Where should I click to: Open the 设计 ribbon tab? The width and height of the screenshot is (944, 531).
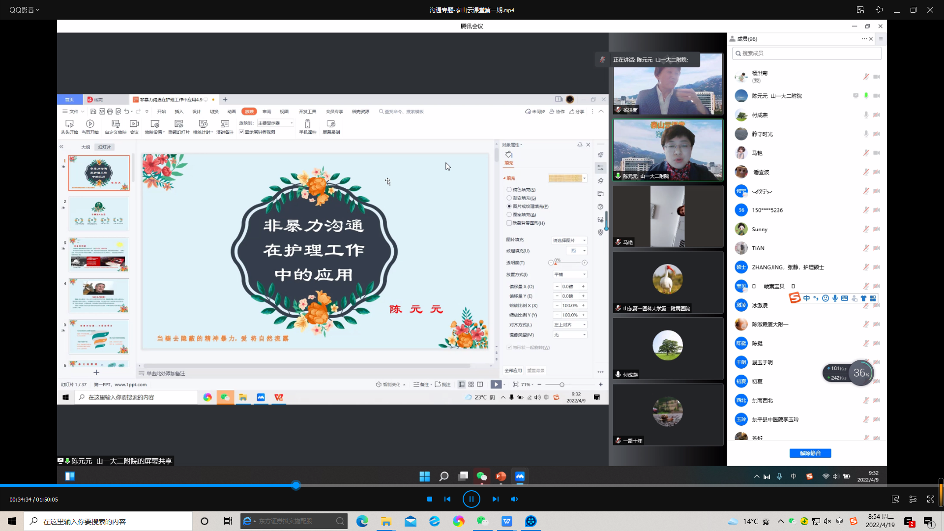point(197,112)
